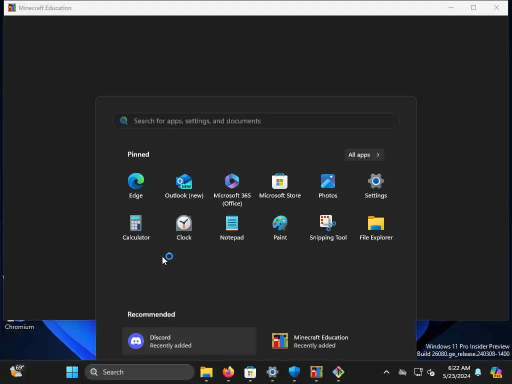Viewport: 512px width, 384px height.
Task: Open Firefox from the taskbar
Action: (x=228, y=372)
